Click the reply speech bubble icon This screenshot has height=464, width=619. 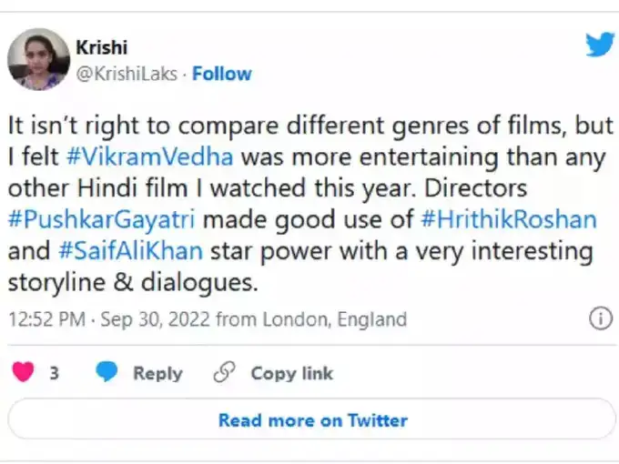pyautogui.click(x=107, y=372)
